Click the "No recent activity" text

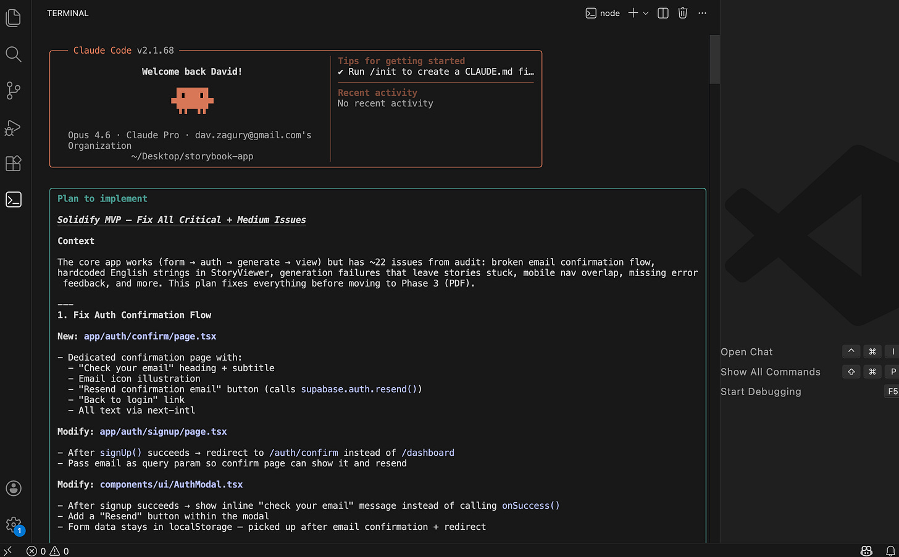(385, 104)
